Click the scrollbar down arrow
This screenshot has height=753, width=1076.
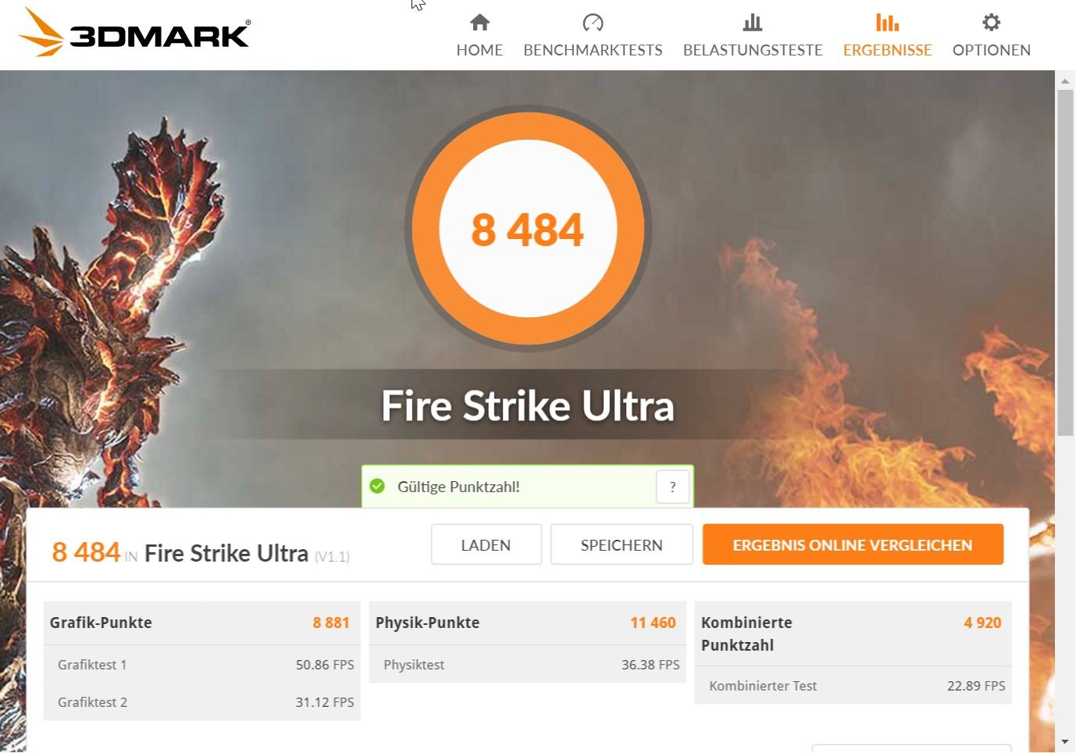pos(1065,741)
